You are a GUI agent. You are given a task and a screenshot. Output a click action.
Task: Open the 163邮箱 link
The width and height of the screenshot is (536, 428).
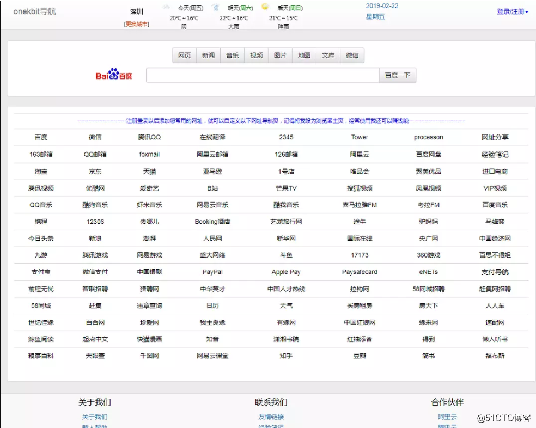click(41, 154)
